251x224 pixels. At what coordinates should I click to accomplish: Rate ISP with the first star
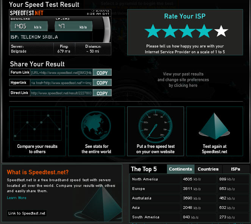(153, 31)
